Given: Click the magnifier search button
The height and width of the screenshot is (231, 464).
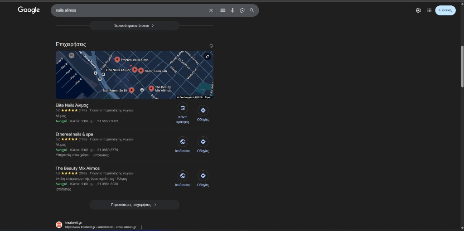Looking at the screenshot, I should pyautogui.click(x=252, y=10).
